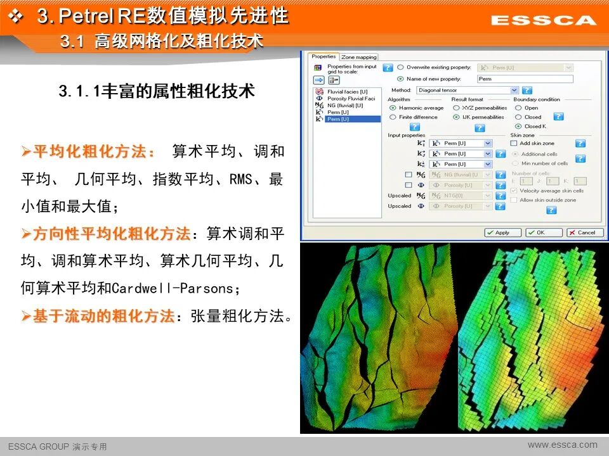
Task: Click the fine-grid model image
Action: (x=379, y=338)
